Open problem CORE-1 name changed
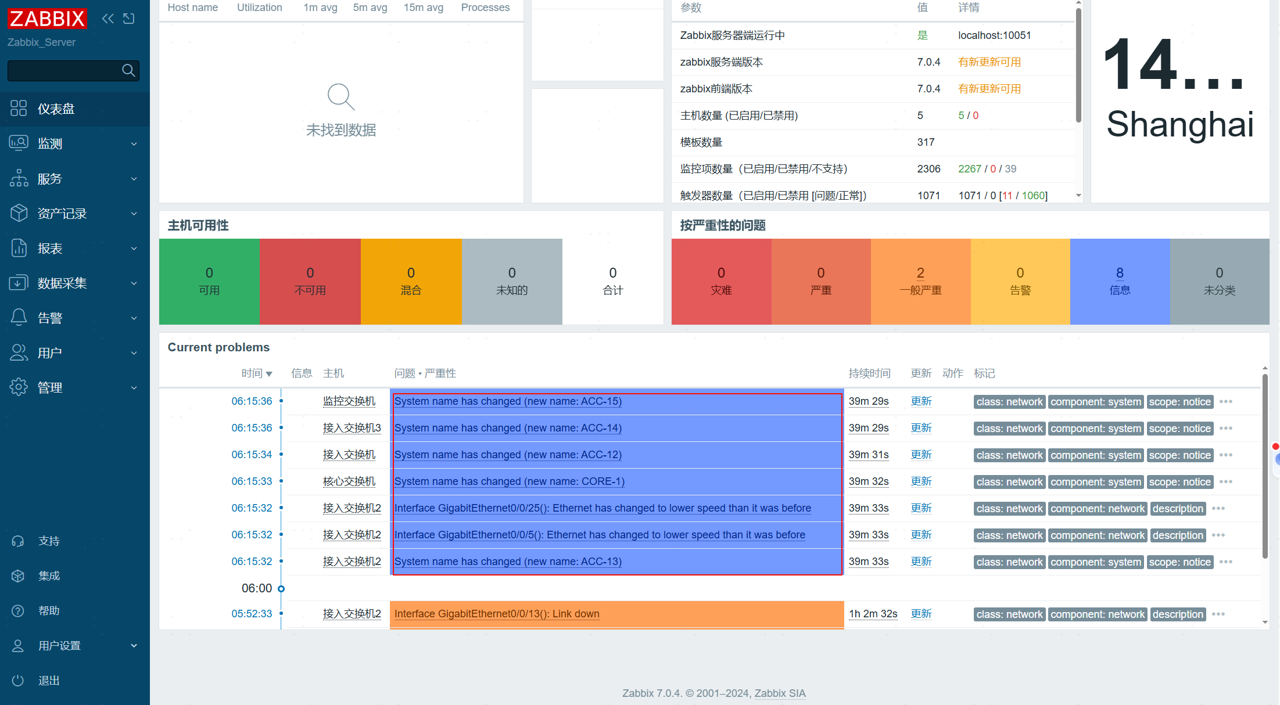The image size is (1280, 705). pyautogui.click(x=510, y=481)
